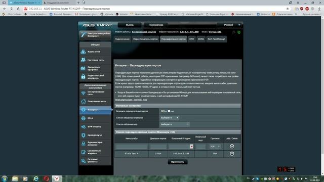
Task: Open the favorite games list dropdown
Action: pos(175,124)
